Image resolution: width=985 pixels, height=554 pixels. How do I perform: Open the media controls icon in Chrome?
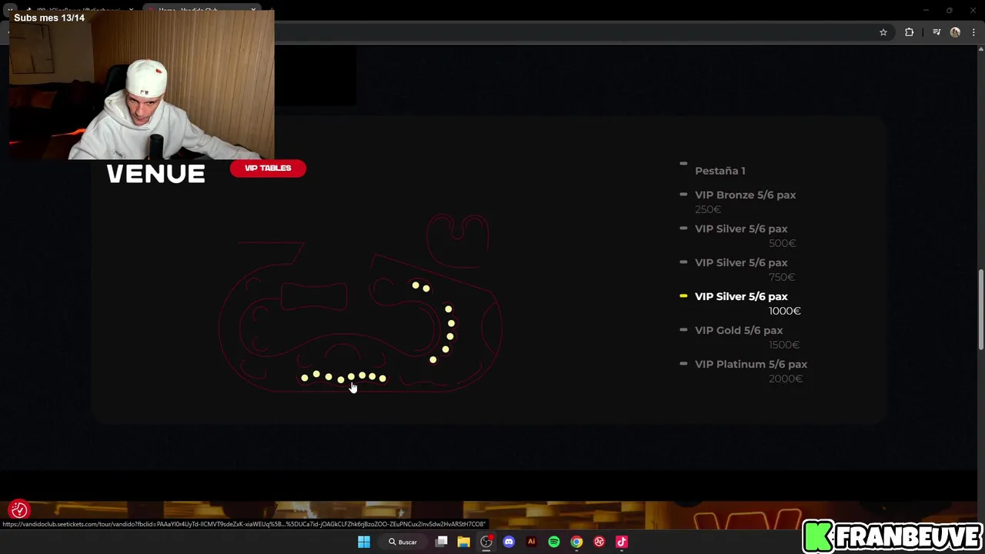click(937, 32)
